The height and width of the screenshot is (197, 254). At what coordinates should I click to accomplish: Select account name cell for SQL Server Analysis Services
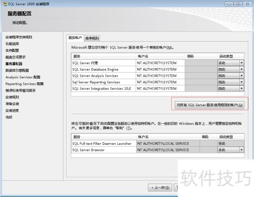tap(160, 76)
